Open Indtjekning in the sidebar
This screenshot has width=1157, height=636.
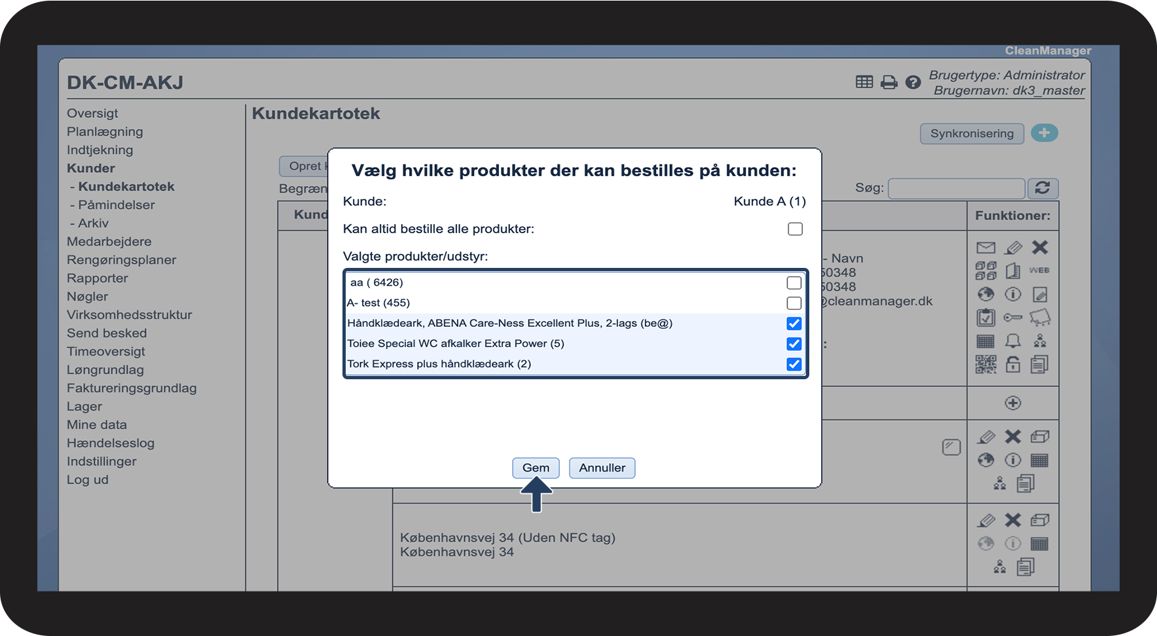(100, 150)
